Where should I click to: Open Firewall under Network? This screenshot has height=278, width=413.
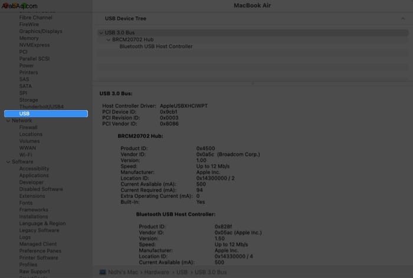(x=28, y=127)
